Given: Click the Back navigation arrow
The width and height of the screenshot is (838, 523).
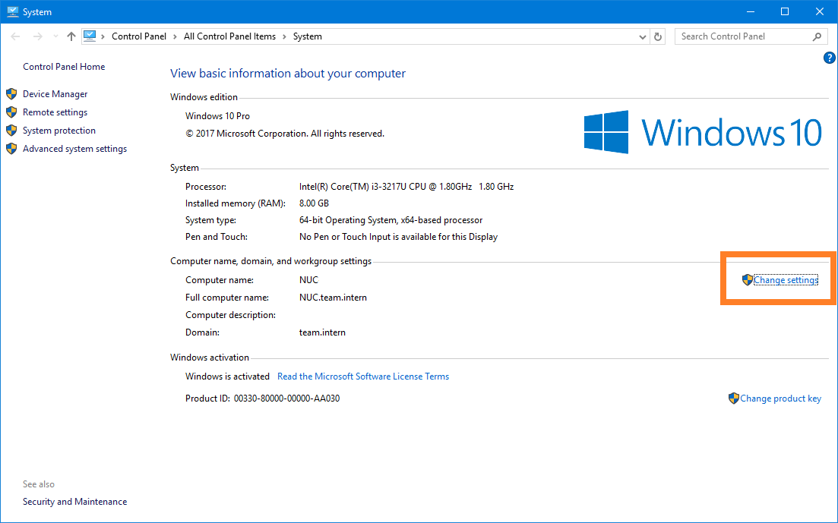Looking at the screenshot, I should pos(15,36).
